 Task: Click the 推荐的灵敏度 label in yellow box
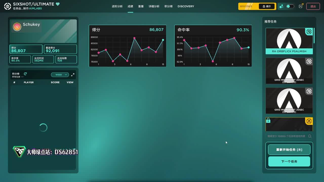[x=246, y=6]
